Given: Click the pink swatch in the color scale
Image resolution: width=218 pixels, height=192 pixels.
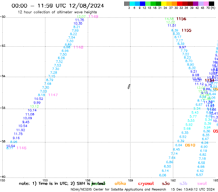Looking at the screenshot, I should tap(206, 4).
